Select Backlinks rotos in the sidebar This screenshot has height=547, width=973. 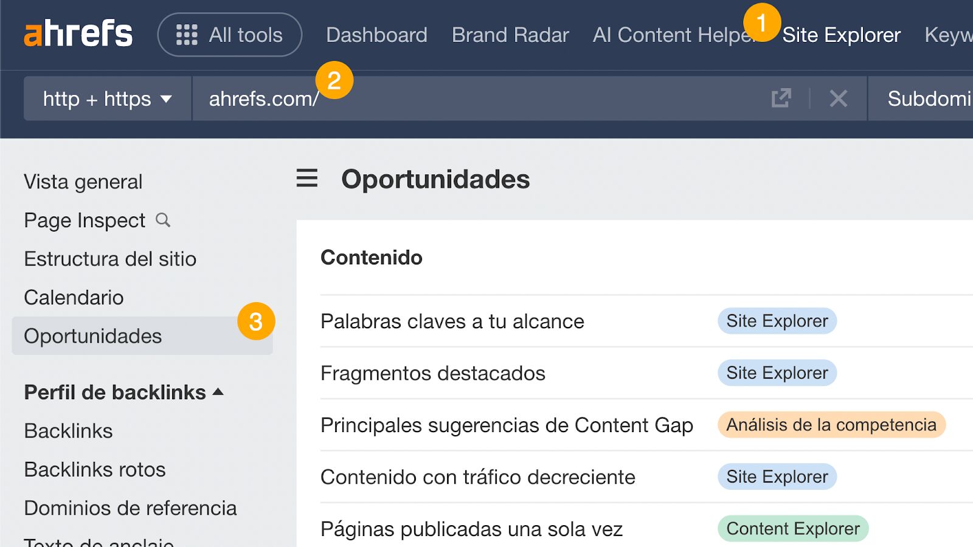coord(94,469)
